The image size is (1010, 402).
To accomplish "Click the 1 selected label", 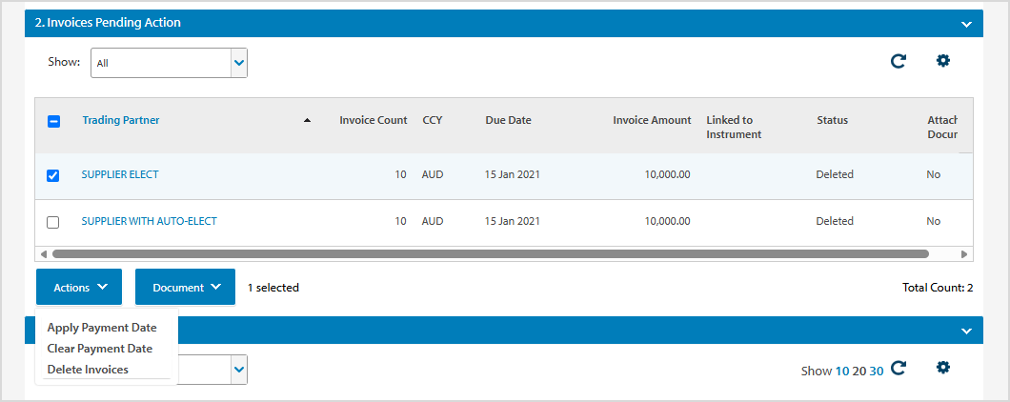I will tap(273, 288).
